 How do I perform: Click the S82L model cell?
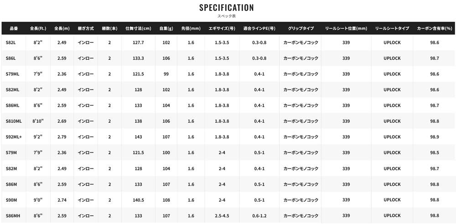pos(11,42)
